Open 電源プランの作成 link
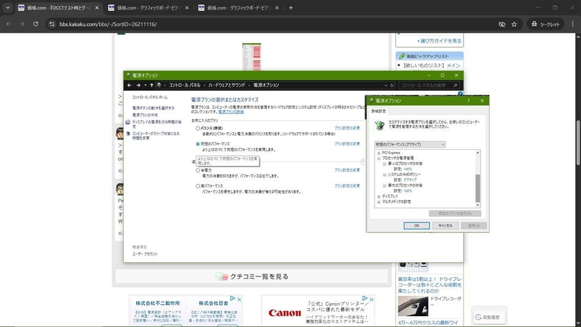The width and height of the screenshot is (581, 327). tap(145, 115)
